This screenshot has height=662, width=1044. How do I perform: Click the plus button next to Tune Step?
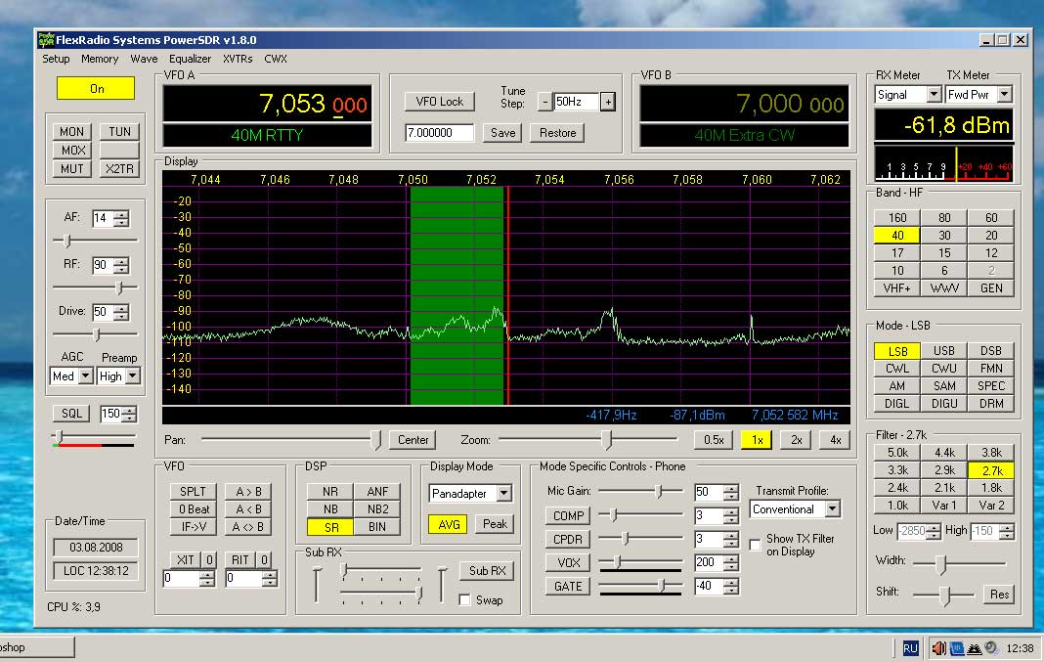(x=607, y=102)
